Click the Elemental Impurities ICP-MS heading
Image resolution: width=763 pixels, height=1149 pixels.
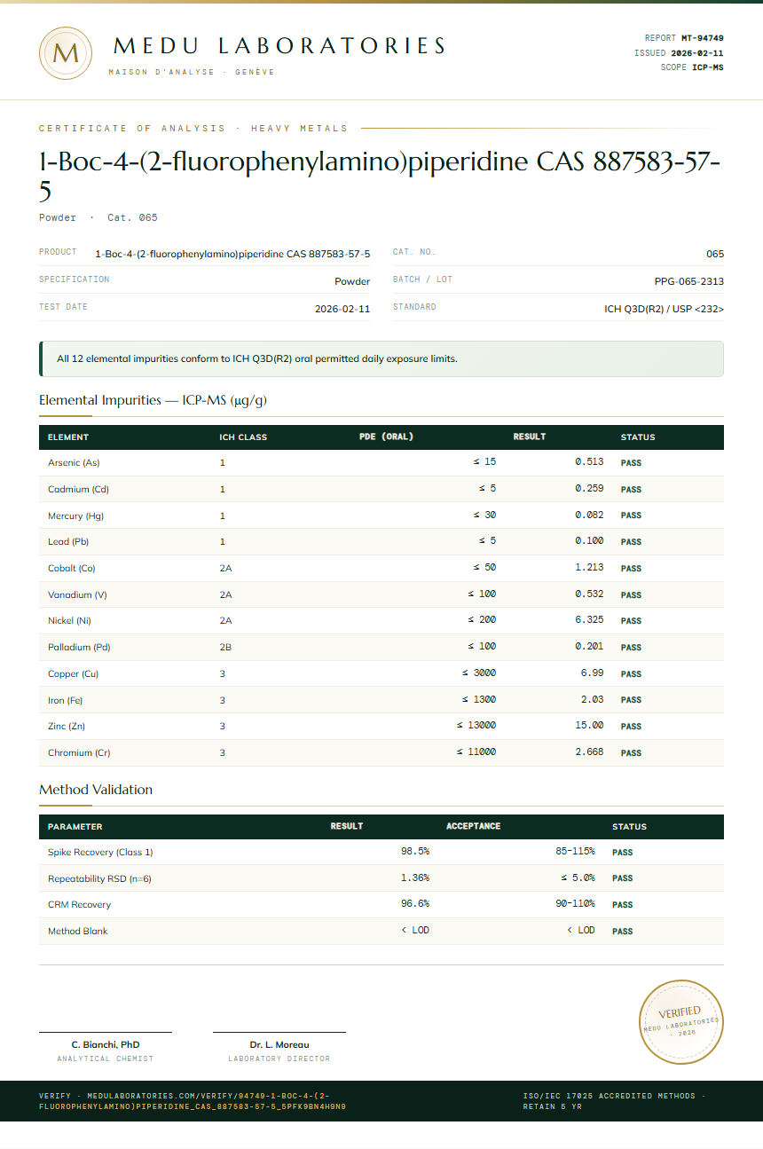click(x=153, y=400)
